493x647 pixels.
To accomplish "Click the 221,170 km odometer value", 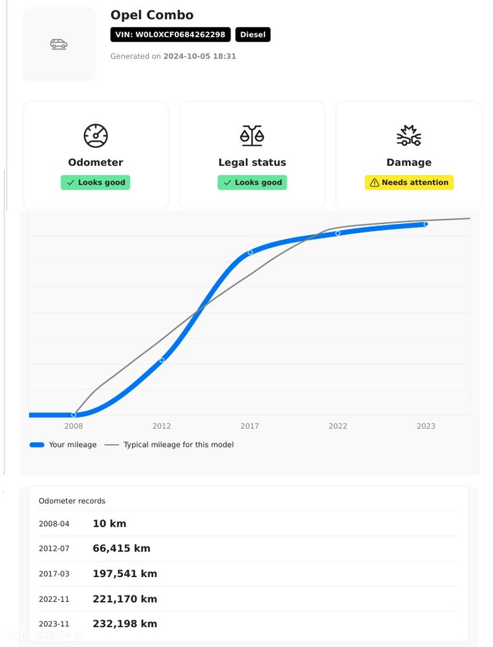I will (x=125, y=598).
